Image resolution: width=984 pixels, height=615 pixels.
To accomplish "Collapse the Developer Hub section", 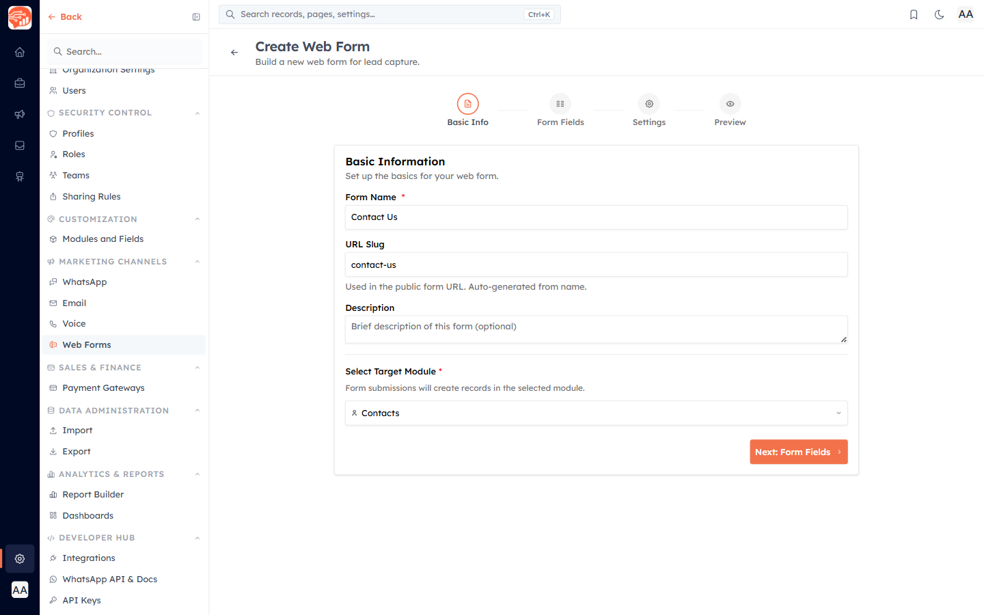I will [197, 538].
